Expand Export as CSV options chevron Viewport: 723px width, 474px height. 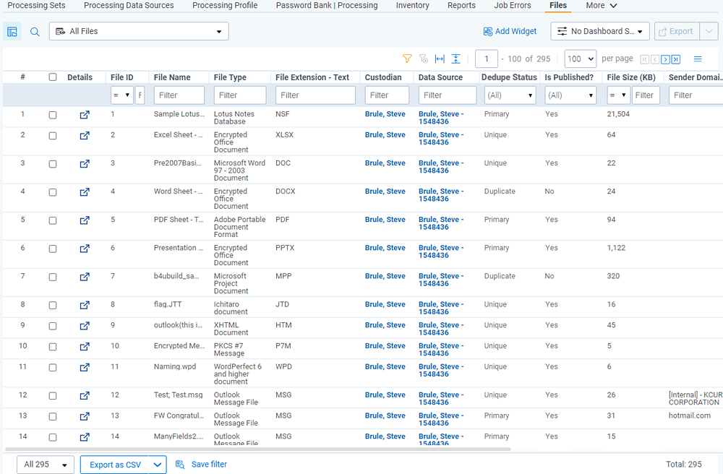pyautogui.click(x=157, y=465)
